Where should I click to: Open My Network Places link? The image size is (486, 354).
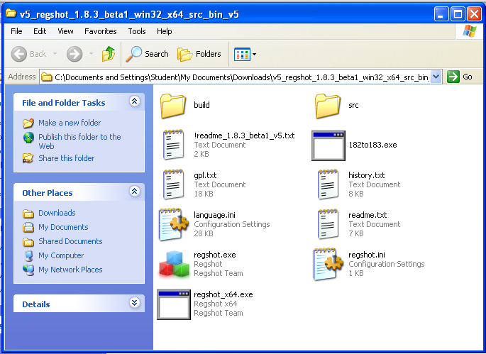click(x=70, y=270)
